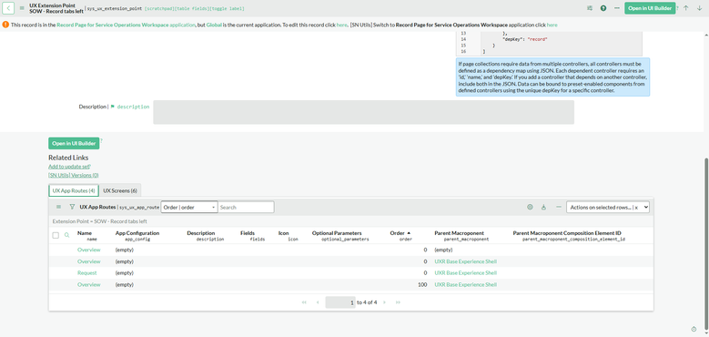Open the filter funnel icon for UX App Routes

point(72,207)
